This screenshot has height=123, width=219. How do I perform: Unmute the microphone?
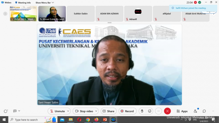[57, 111]
